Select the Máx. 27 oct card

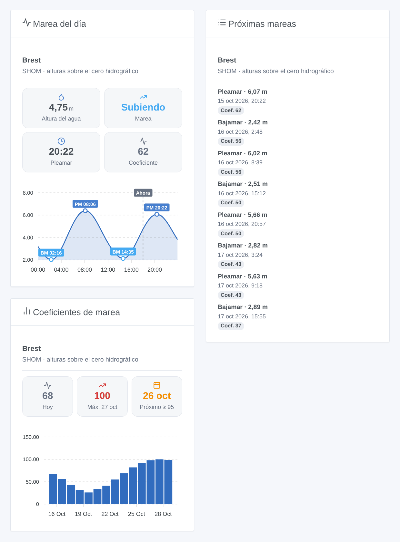coord(102,397)
